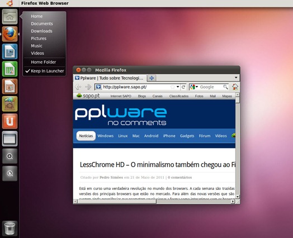Select Downloads from the quicklist menu
The width and height of the screenshot is (293, 238).
pyautogui.click(x=41, y=31)
